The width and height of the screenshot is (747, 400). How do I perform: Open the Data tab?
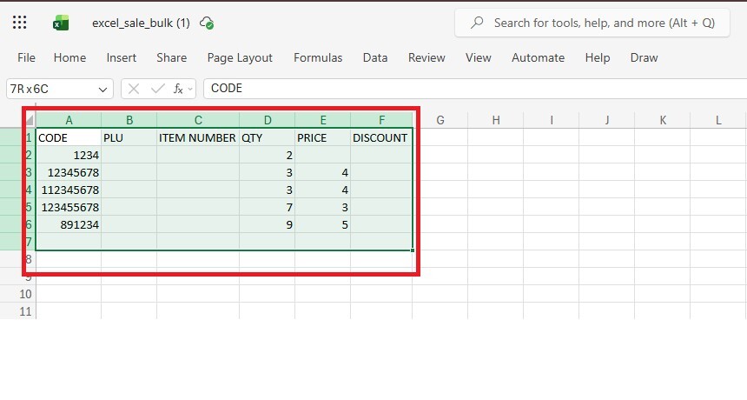pos(375,57)
